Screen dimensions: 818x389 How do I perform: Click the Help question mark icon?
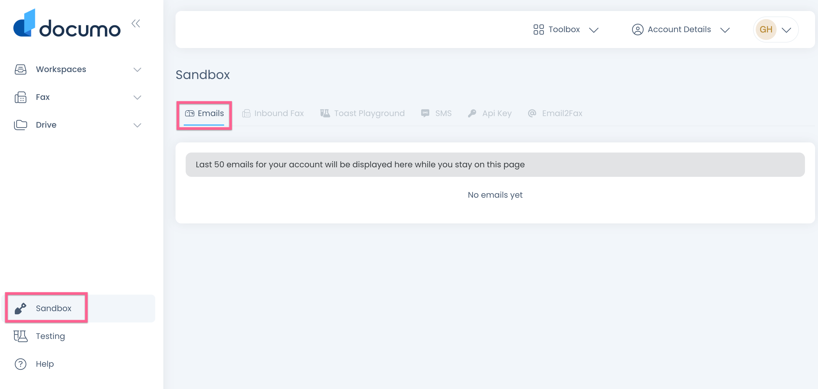tap(21, 364)
